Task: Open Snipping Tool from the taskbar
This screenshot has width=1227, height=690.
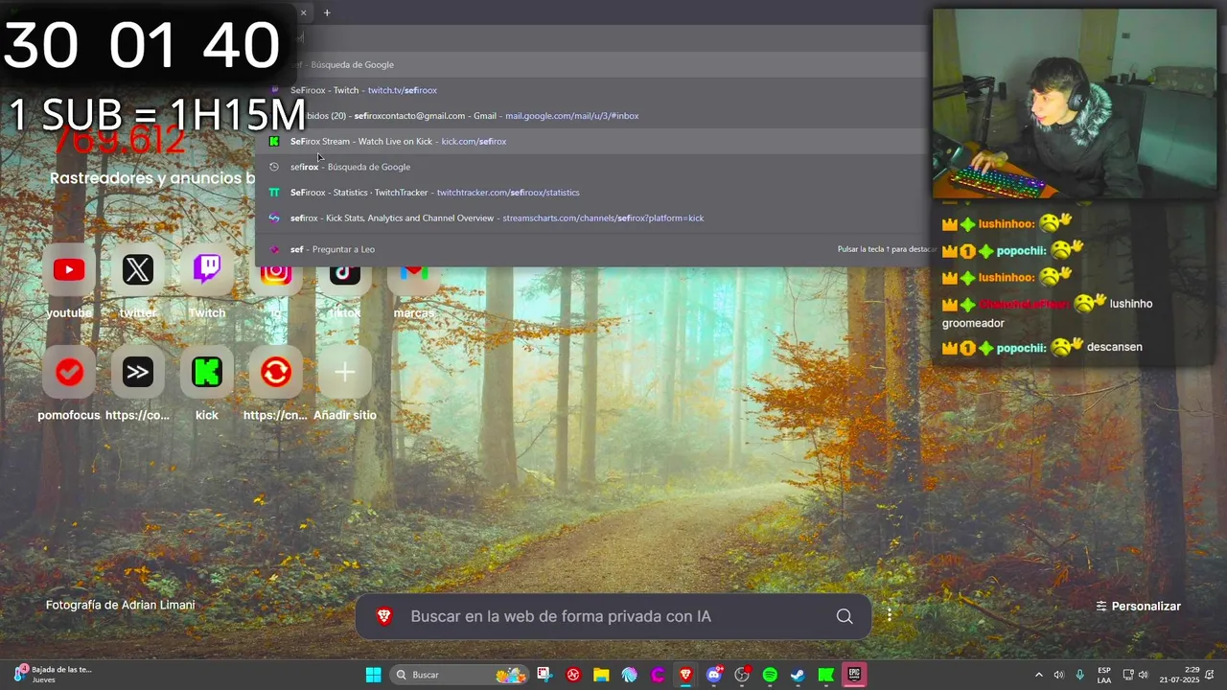Action: tap(544, 675)
